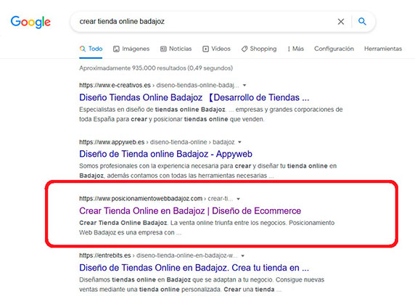
Task: Open the Vídeos tab
Action: click(x=216, y=49)
